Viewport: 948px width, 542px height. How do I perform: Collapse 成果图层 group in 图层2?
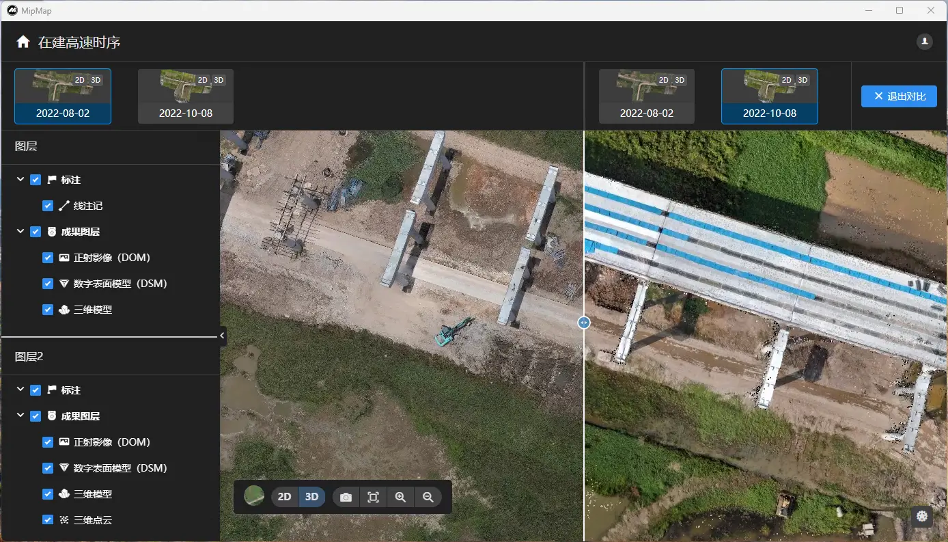[20, 416]
